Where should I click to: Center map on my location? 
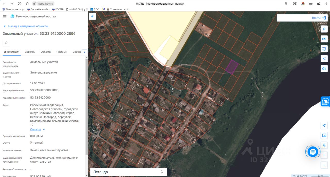(324, 125)
